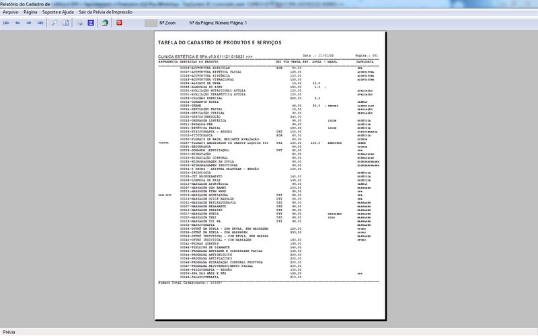Open the Arquivo menu

coord(11,12)
